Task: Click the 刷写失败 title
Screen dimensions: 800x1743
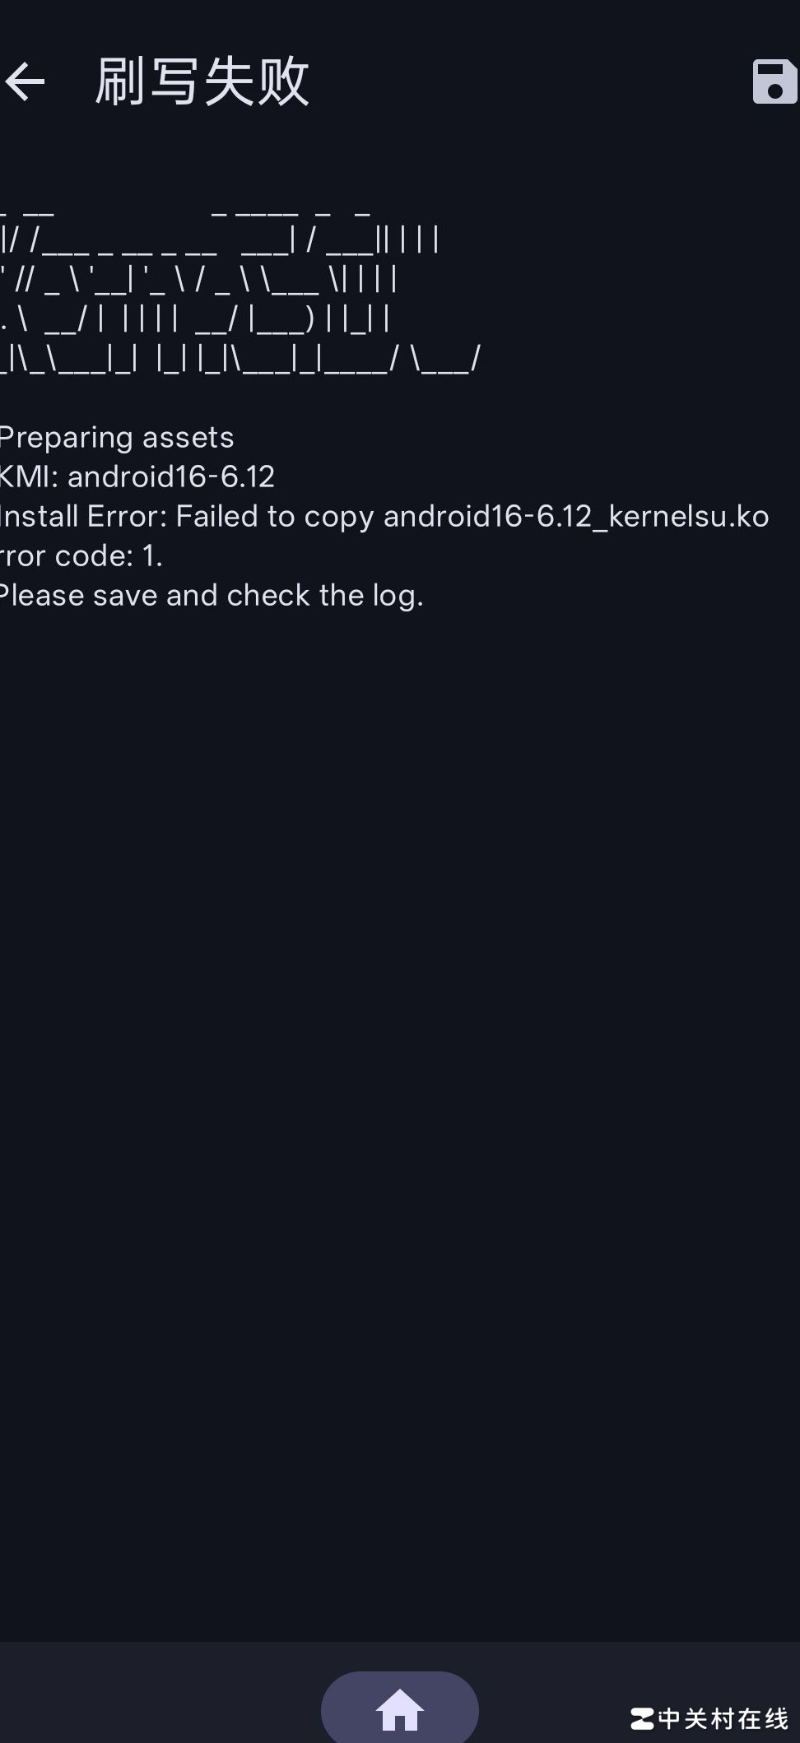Action: coord(202,81)
